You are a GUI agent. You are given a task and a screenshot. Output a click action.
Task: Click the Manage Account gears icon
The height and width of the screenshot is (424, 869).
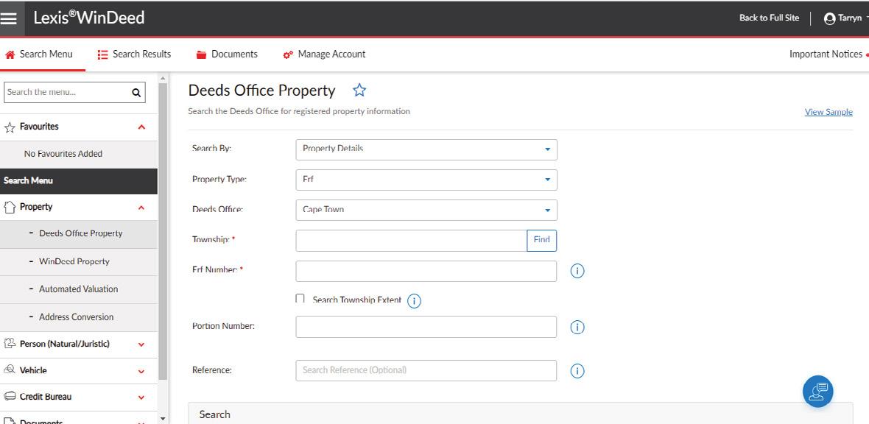click(288, 55)
